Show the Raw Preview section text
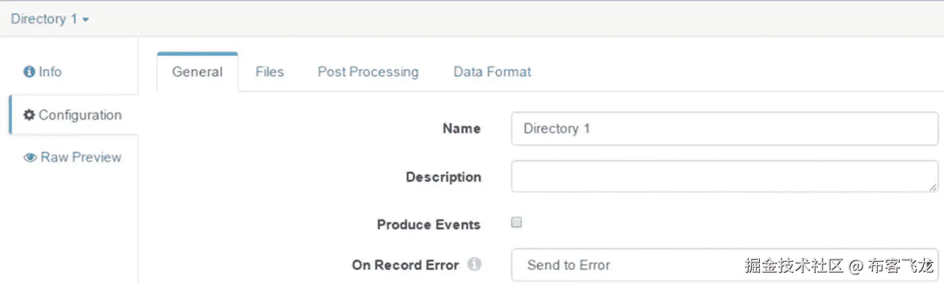Image resolution: width=944 pixels, height=285 pixels. [x=81, y=157]
